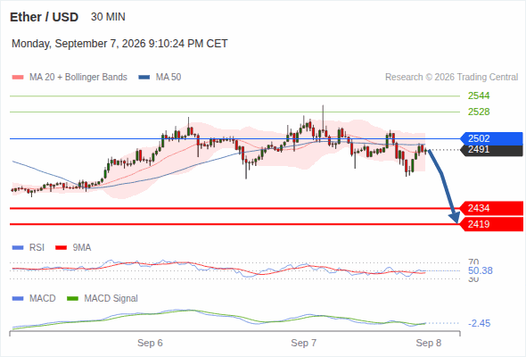This screenshot has height=357, width=526.
Task: Click the 'RSI' legend label
Action: (x=37, y=248)
